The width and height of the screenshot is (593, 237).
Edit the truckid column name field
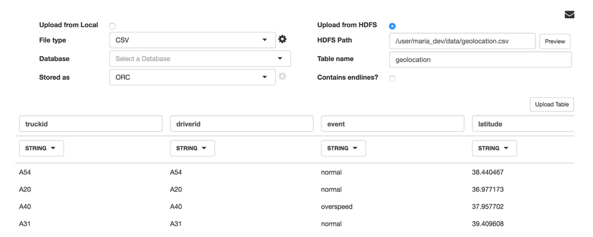[91, 124]
